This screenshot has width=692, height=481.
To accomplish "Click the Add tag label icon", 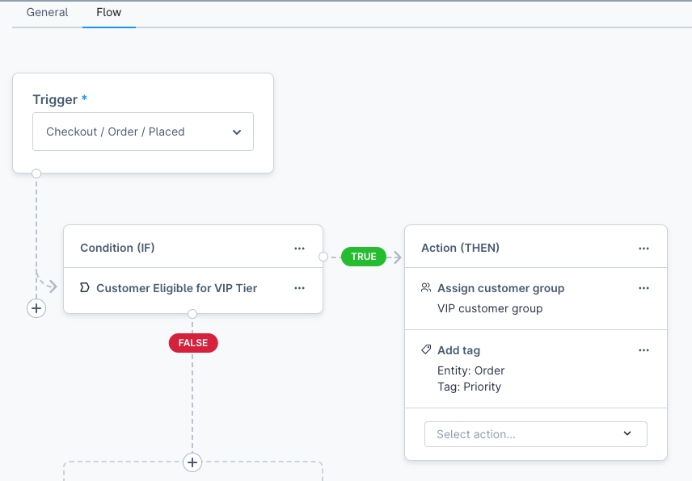I will 426,350.
